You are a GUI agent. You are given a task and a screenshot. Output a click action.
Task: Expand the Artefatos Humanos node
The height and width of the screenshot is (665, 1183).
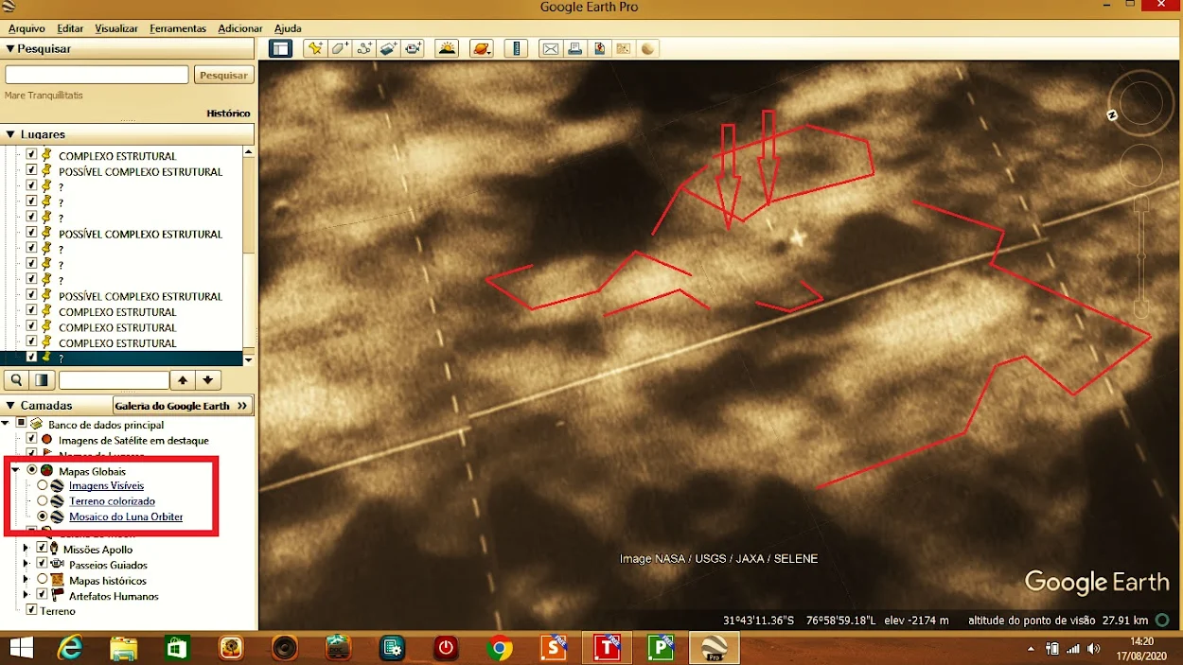(x=26, y=595)
